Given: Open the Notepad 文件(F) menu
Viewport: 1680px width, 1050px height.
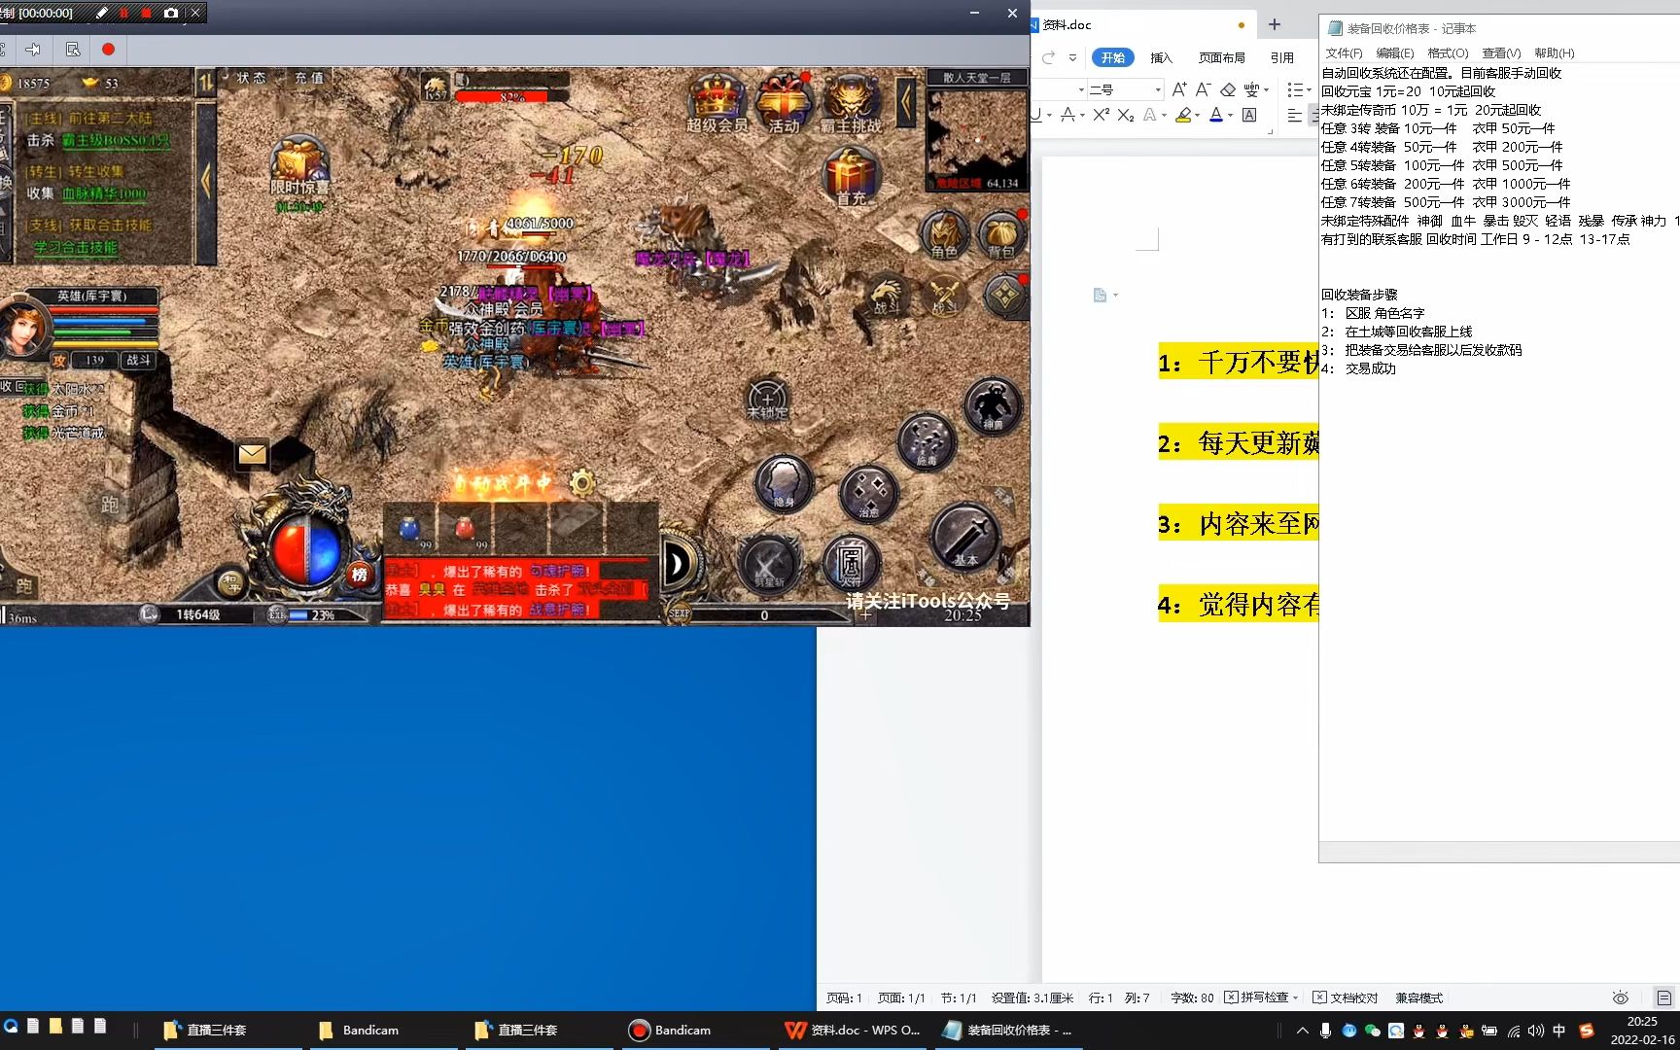Looking at the screenshot, I should point(1344,52).
